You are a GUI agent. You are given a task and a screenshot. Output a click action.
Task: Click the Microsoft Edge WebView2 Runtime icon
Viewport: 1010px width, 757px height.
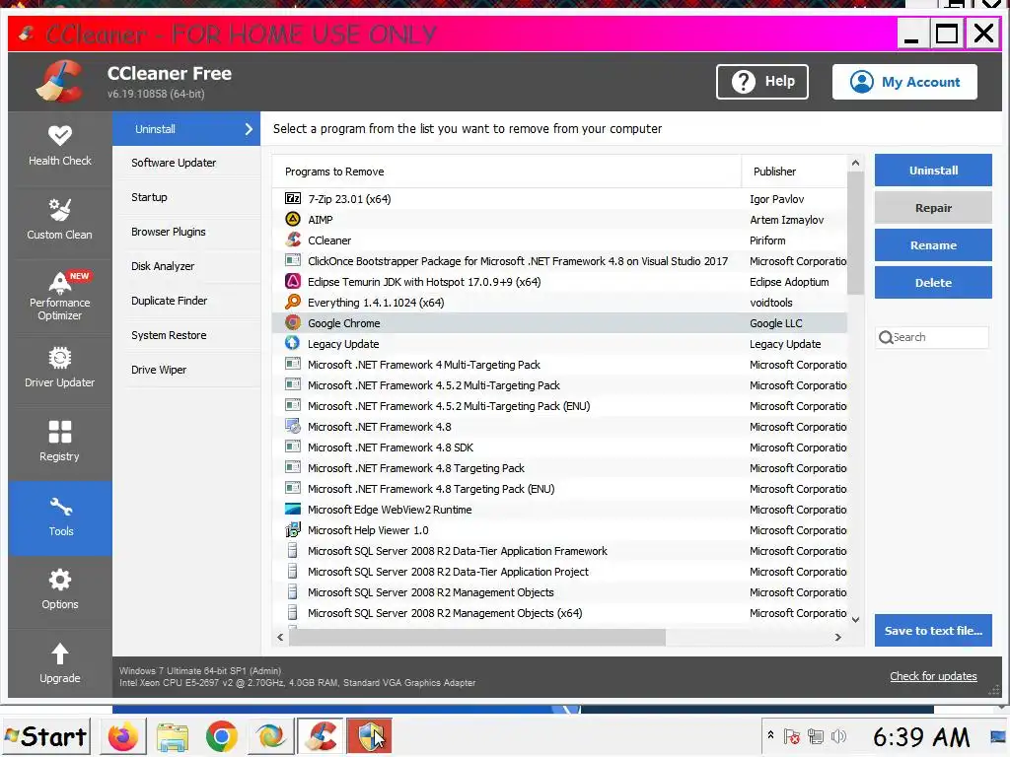click(293, 510)
